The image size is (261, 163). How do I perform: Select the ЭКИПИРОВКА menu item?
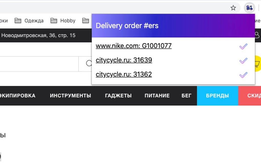tap(18, 96)
